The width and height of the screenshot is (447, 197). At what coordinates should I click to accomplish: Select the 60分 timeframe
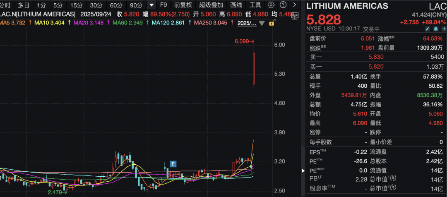point(116,5)
